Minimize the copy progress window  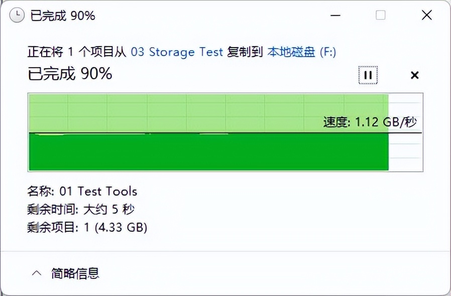click(335, 16)
